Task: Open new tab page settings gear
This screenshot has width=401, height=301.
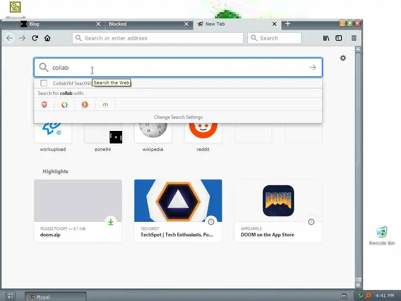Action: [x=343, y=58]
